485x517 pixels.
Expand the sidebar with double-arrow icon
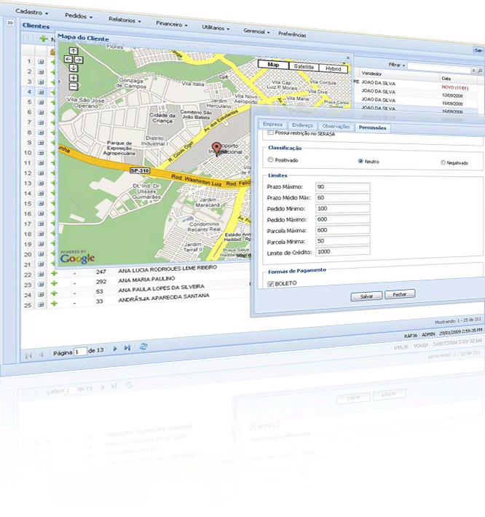[9, 23]
